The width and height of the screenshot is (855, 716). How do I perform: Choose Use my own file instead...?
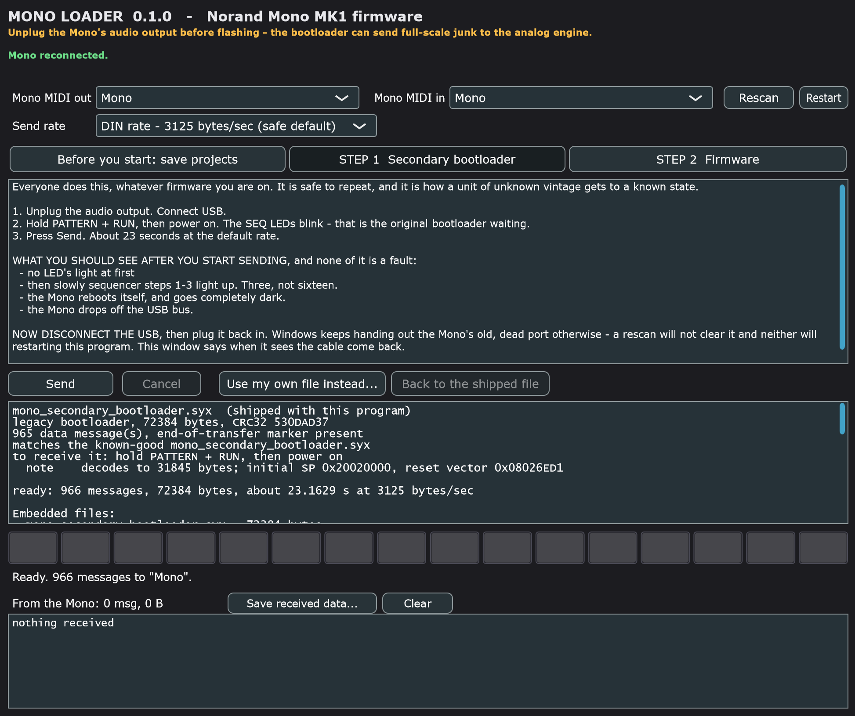coord(302,383)
